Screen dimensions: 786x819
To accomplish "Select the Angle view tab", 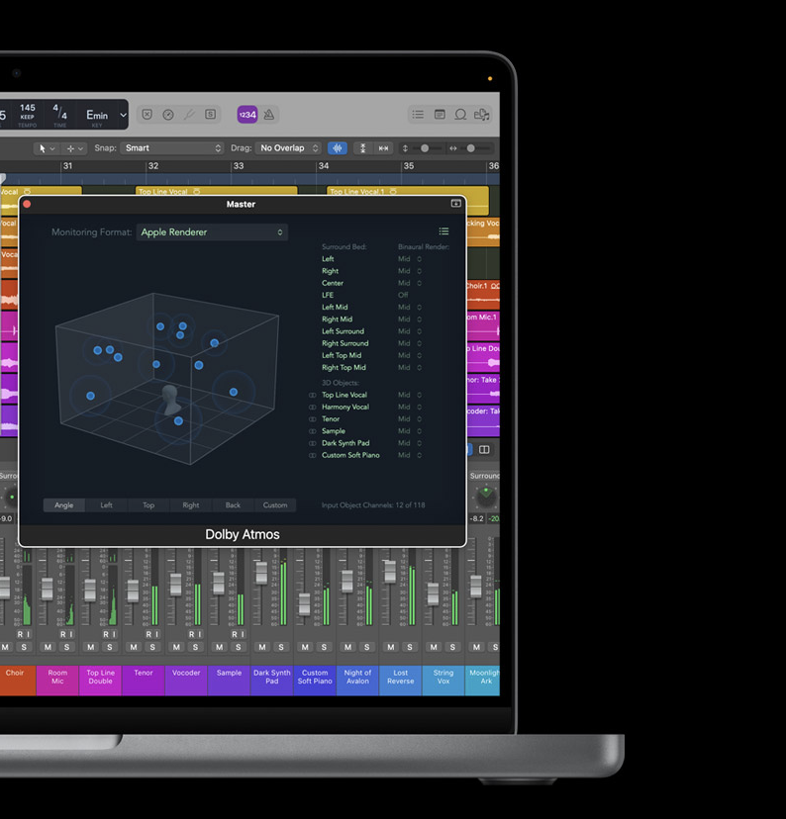I will tap(63, 505).
